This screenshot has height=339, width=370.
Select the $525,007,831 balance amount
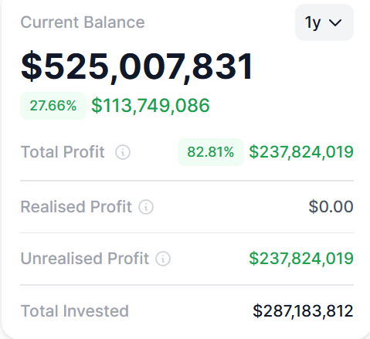pyautogui.click(x=137, y=66)
